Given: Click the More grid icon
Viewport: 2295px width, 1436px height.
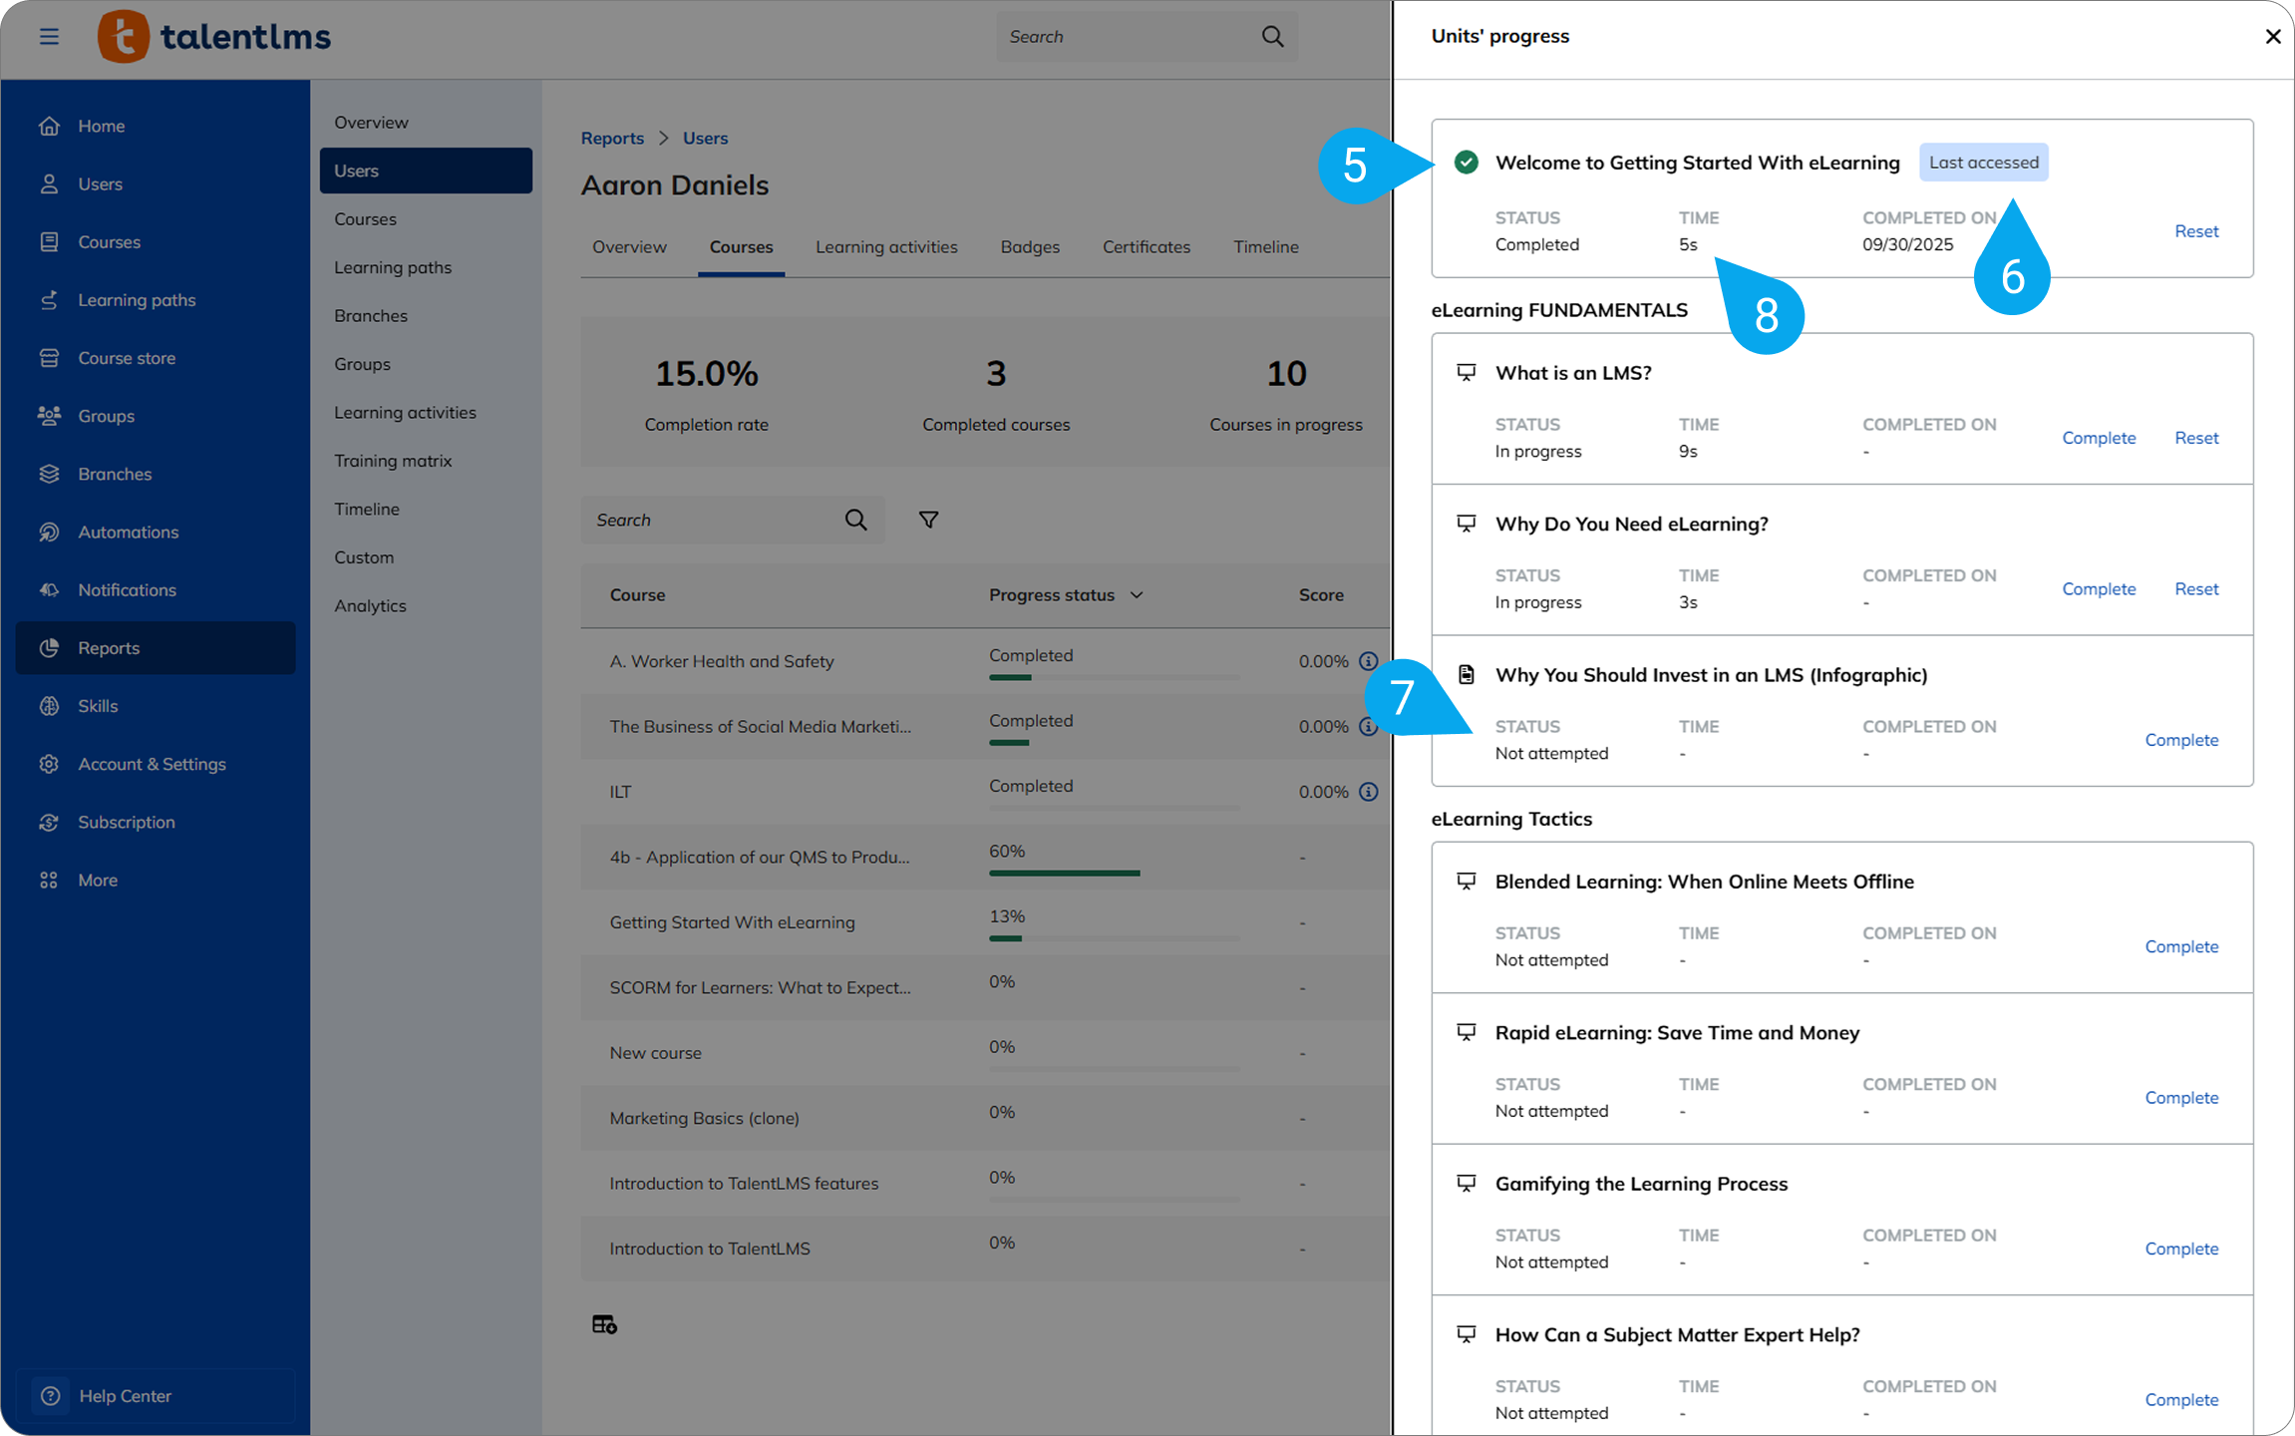Looking at the screenshot, I should click(x=49, y=880).
